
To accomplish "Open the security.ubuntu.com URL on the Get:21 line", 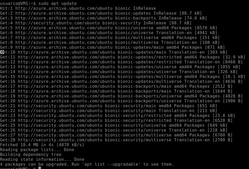I will [x=60, y=106].
